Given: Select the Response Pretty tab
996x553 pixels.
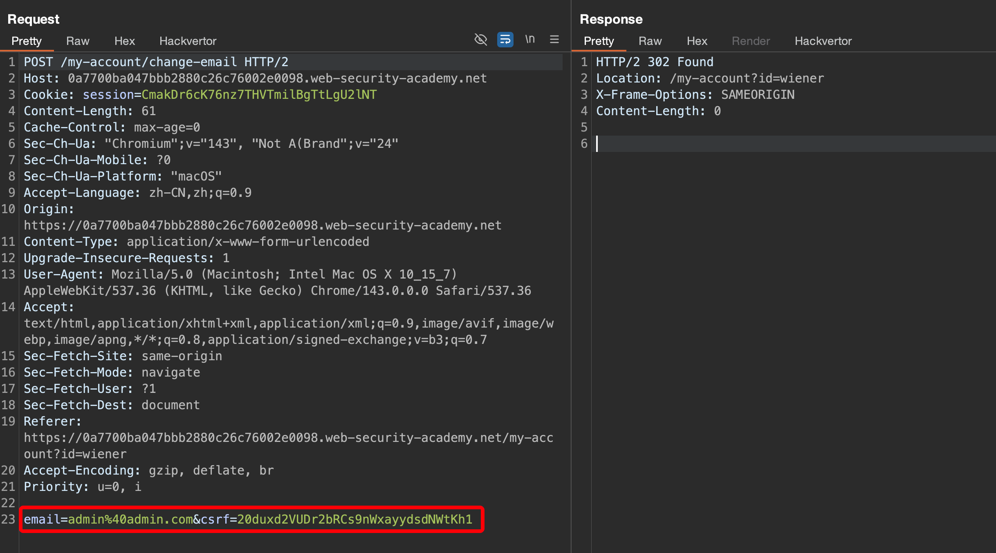Looking at the screenshot, I should 599,41.
